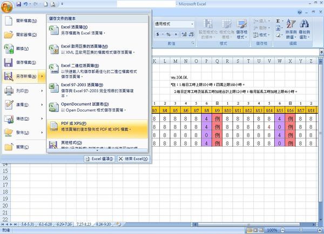324x234 pixels.
Task: Switch to sheet tab 6.1-6.28
Action: coord(45,224)
